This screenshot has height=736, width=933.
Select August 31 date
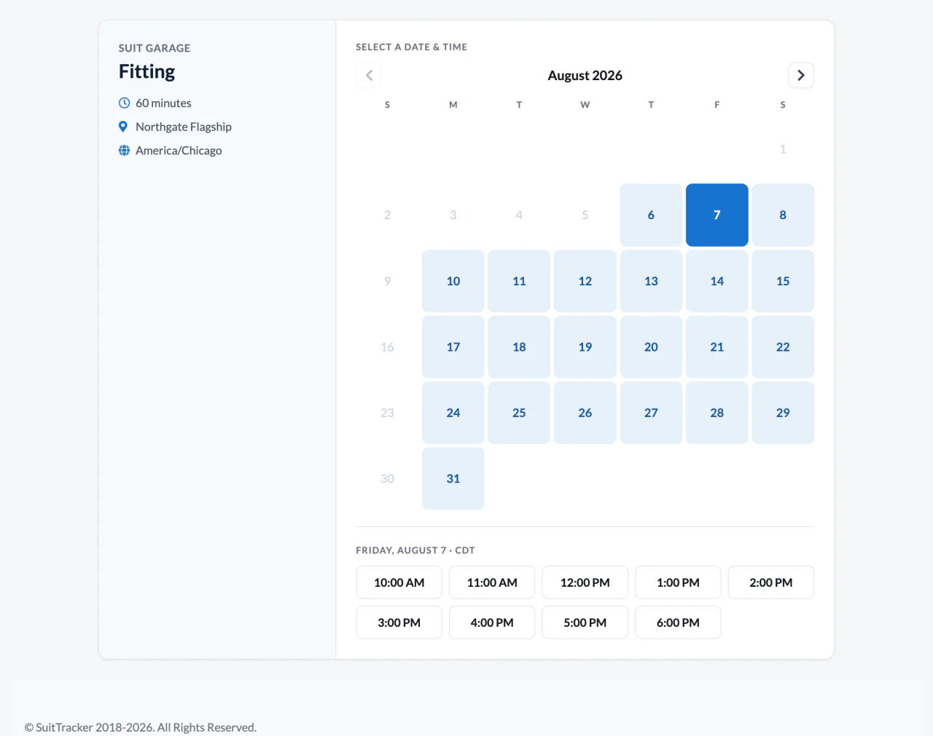click(453, 478)
